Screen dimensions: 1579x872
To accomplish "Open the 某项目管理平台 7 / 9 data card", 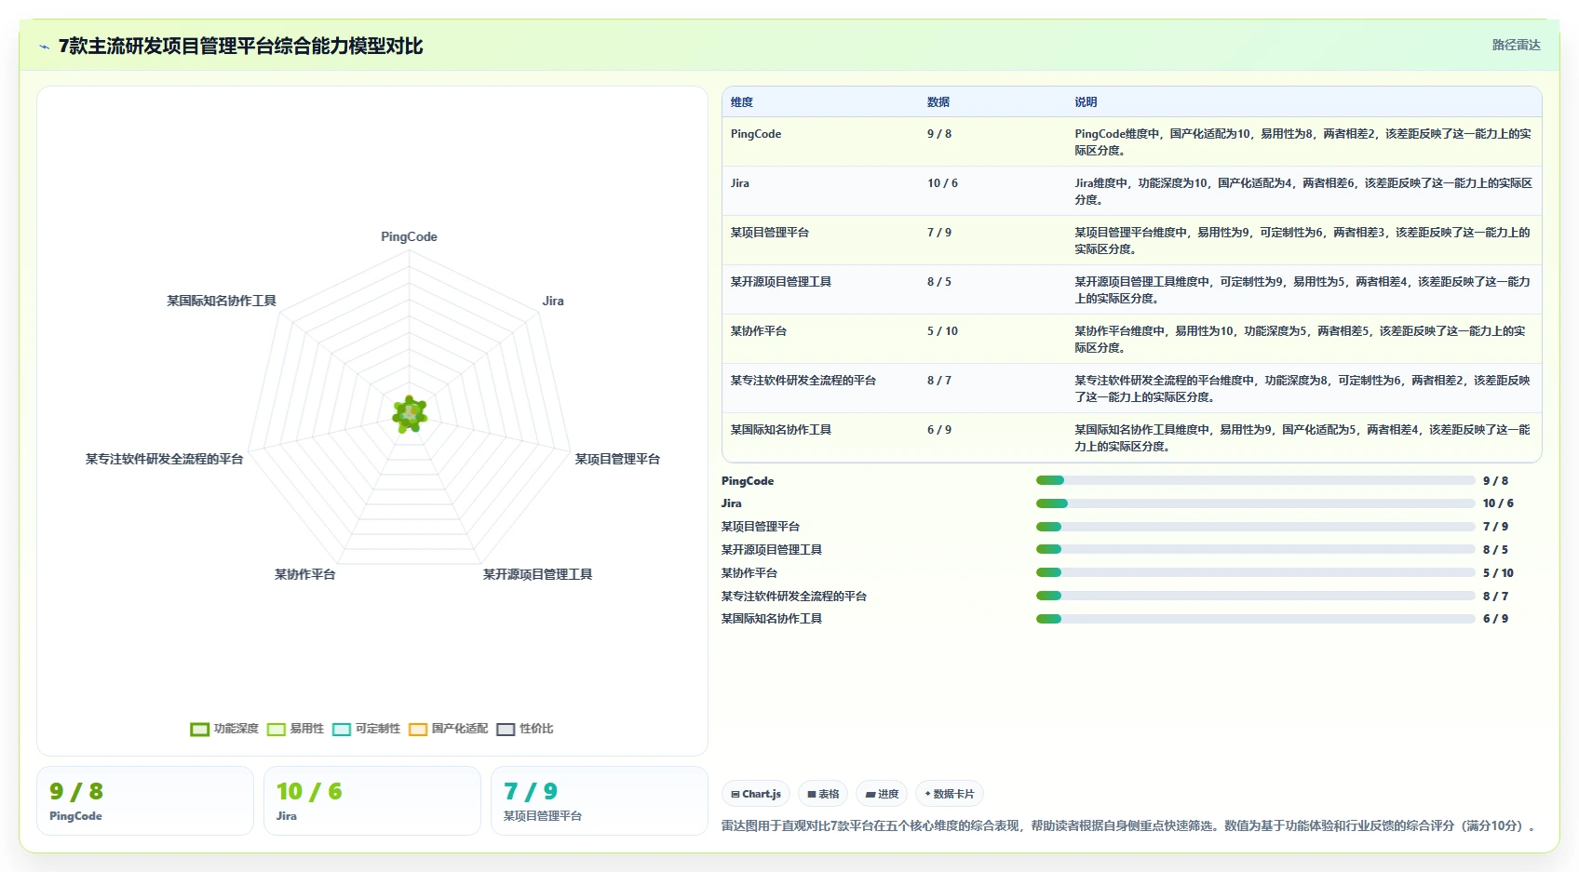I will point(600,801).
